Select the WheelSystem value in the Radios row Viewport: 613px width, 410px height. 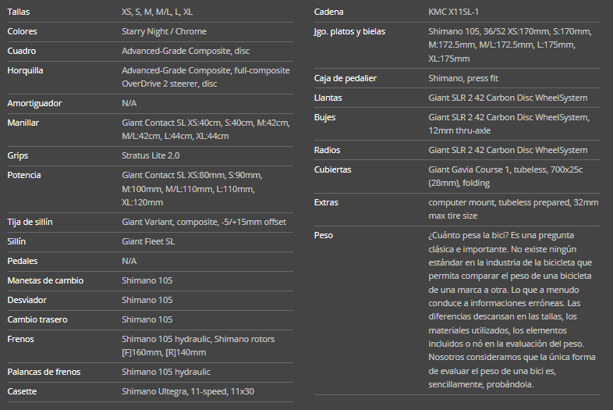coord(508,151)
